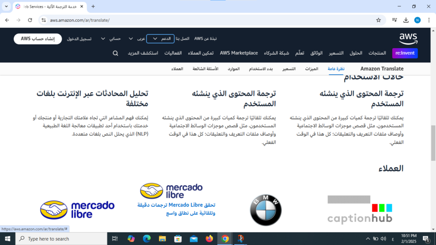Select نظرة عامة overview tab
The height and width of the screenshot is (245, 436).
pos(336,69)
